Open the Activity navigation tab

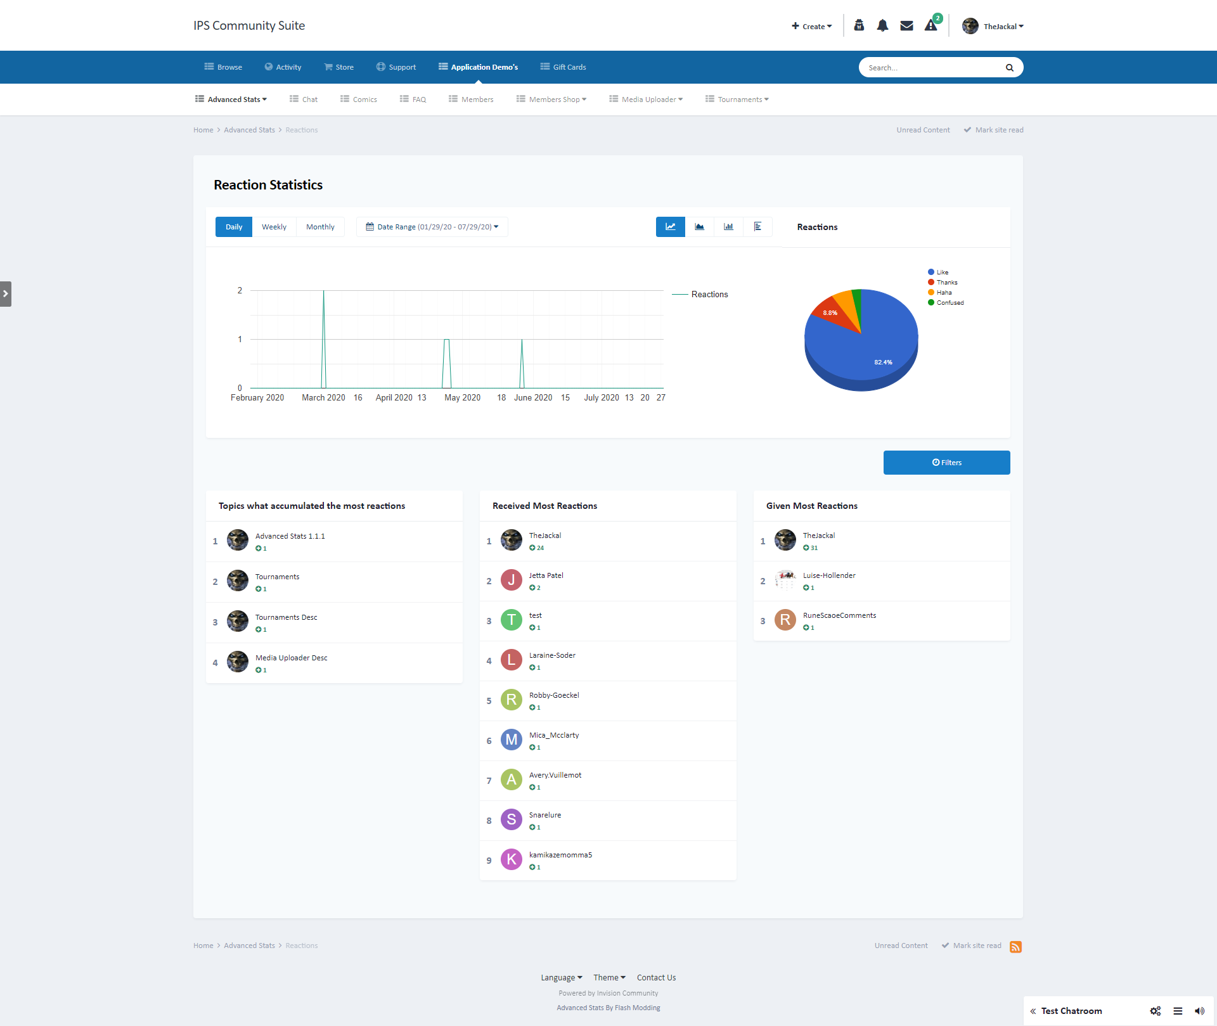tap(283, 67)
